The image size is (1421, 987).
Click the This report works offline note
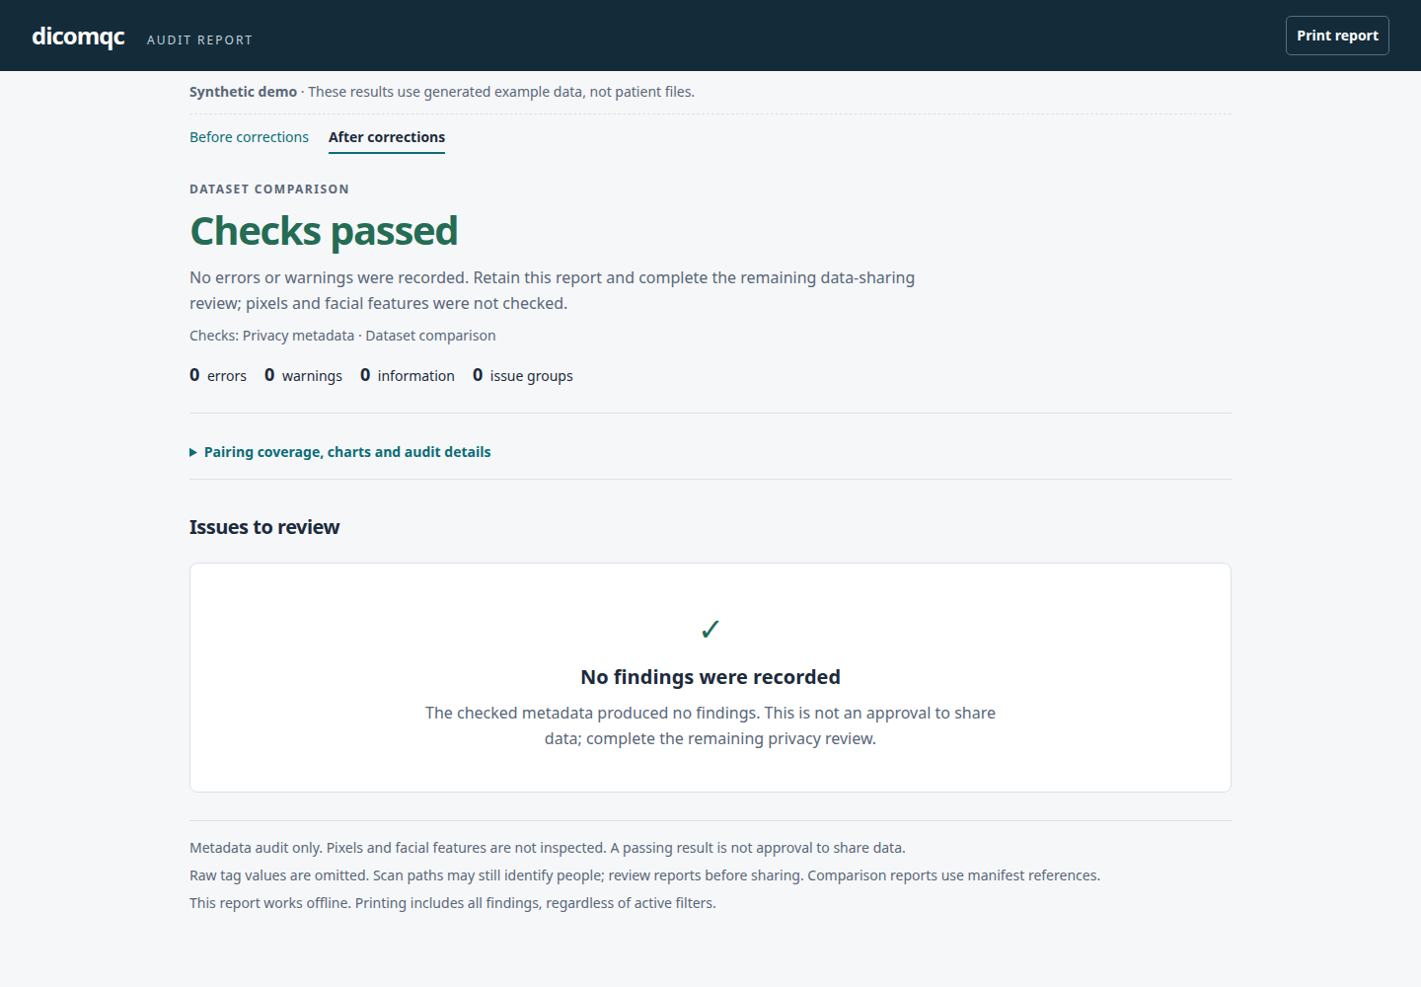pyautogui.click(x=453, y=903)
